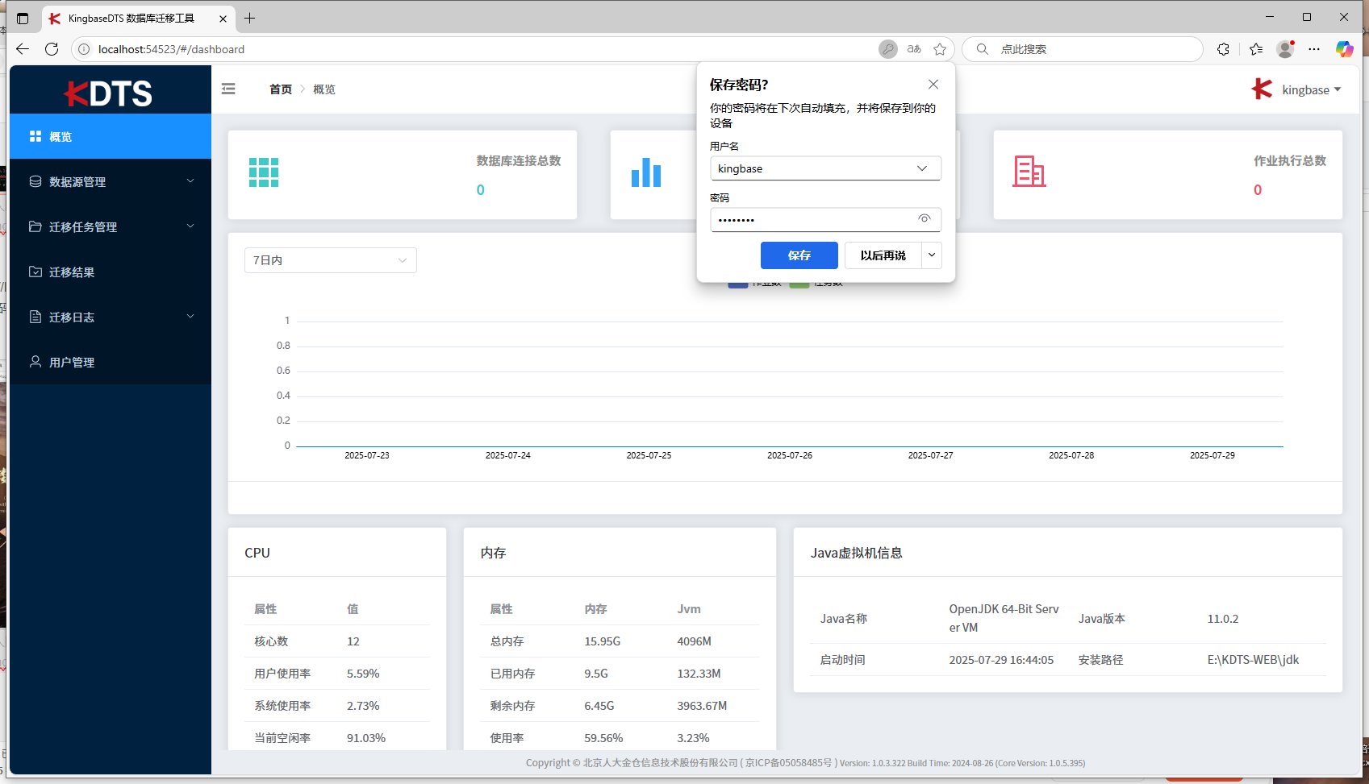Go back with the browser back arrow
The image size is (1369, 784).
click(23, 49)
